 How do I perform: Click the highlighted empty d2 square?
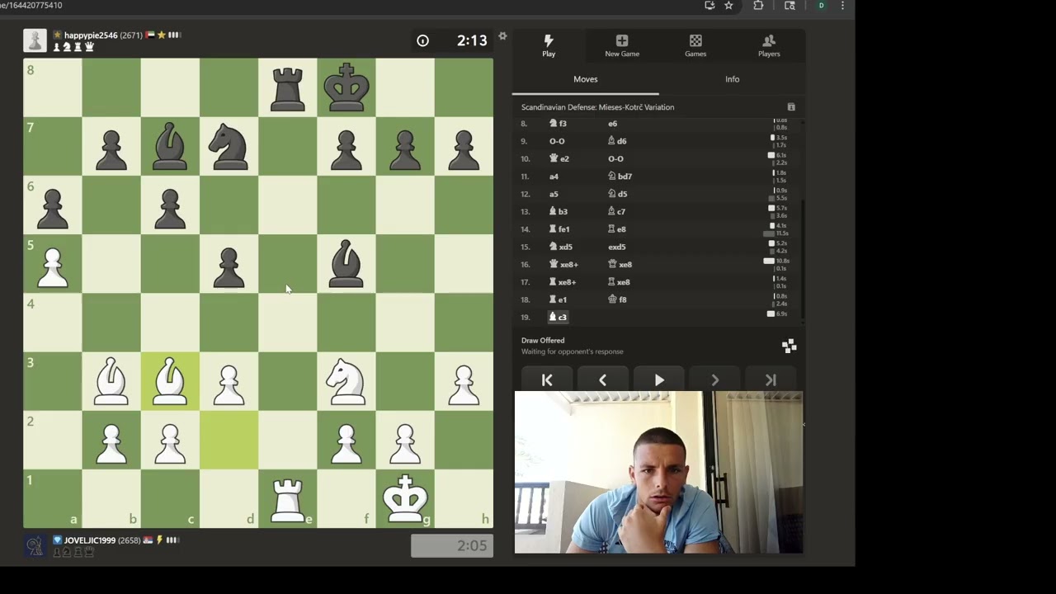tap(229, 441)
